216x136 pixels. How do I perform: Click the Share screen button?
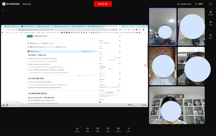point(97,130)
